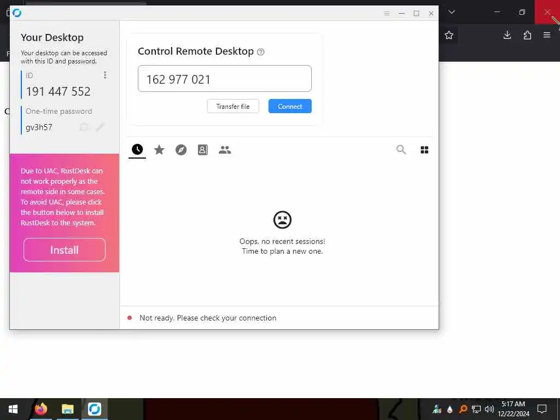Click the sad face no-sessions icon
The width and height of the screenshot is (560, 420).
282,220
